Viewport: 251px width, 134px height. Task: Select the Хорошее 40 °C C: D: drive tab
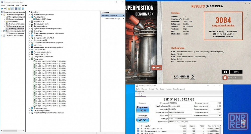pos(141,93)
